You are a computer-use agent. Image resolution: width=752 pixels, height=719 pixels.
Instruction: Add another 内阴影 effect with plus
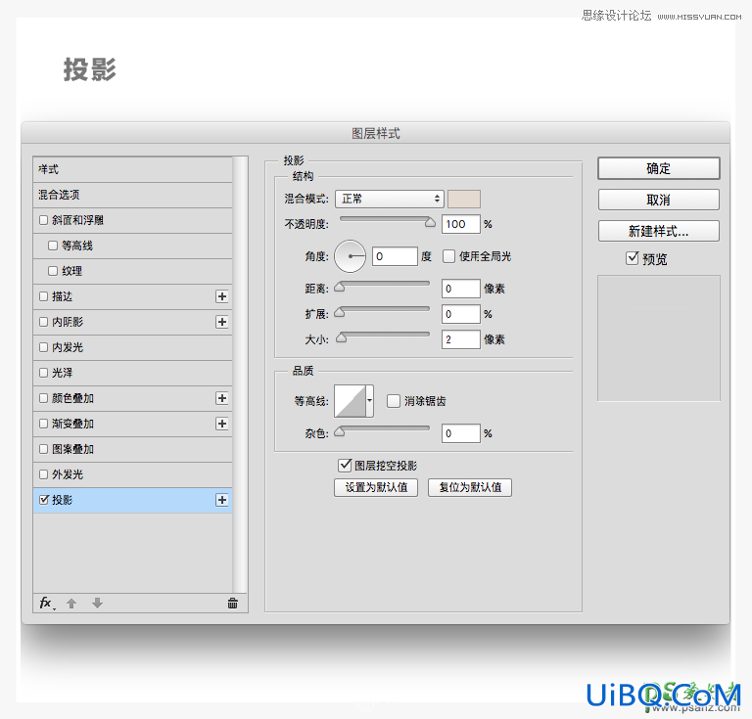tap(221, 322)
